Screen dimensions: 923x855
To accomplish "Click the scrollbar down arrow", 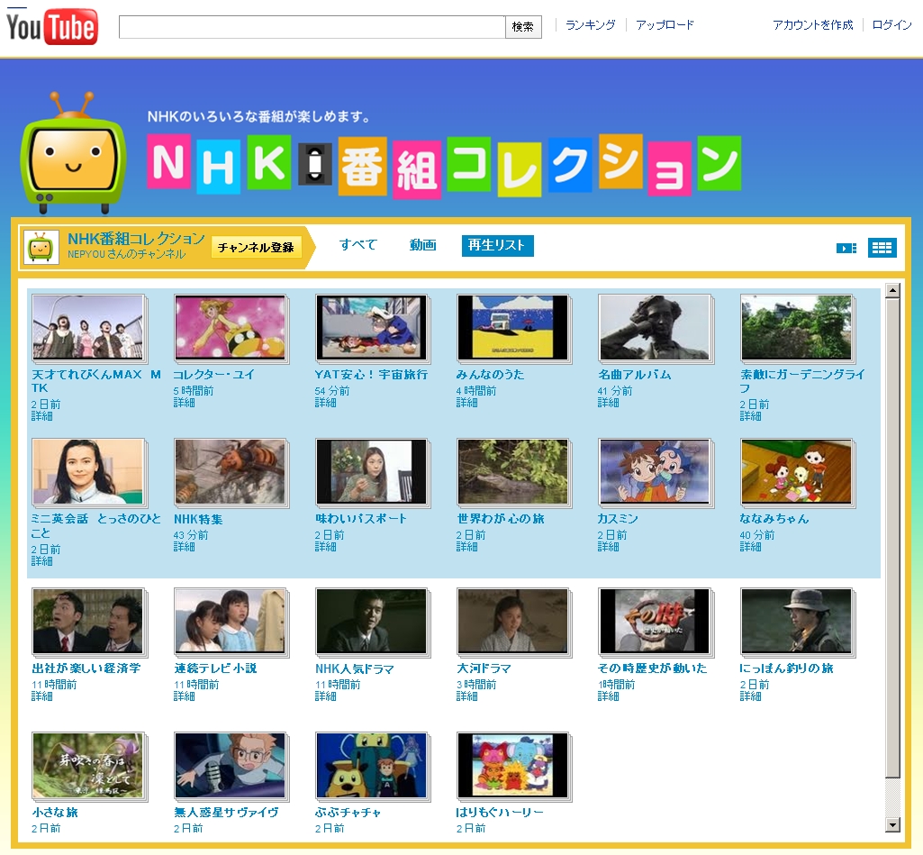I will [x=892, y=825].
